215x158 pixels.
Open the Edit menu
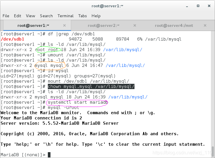tap(18, 16)
